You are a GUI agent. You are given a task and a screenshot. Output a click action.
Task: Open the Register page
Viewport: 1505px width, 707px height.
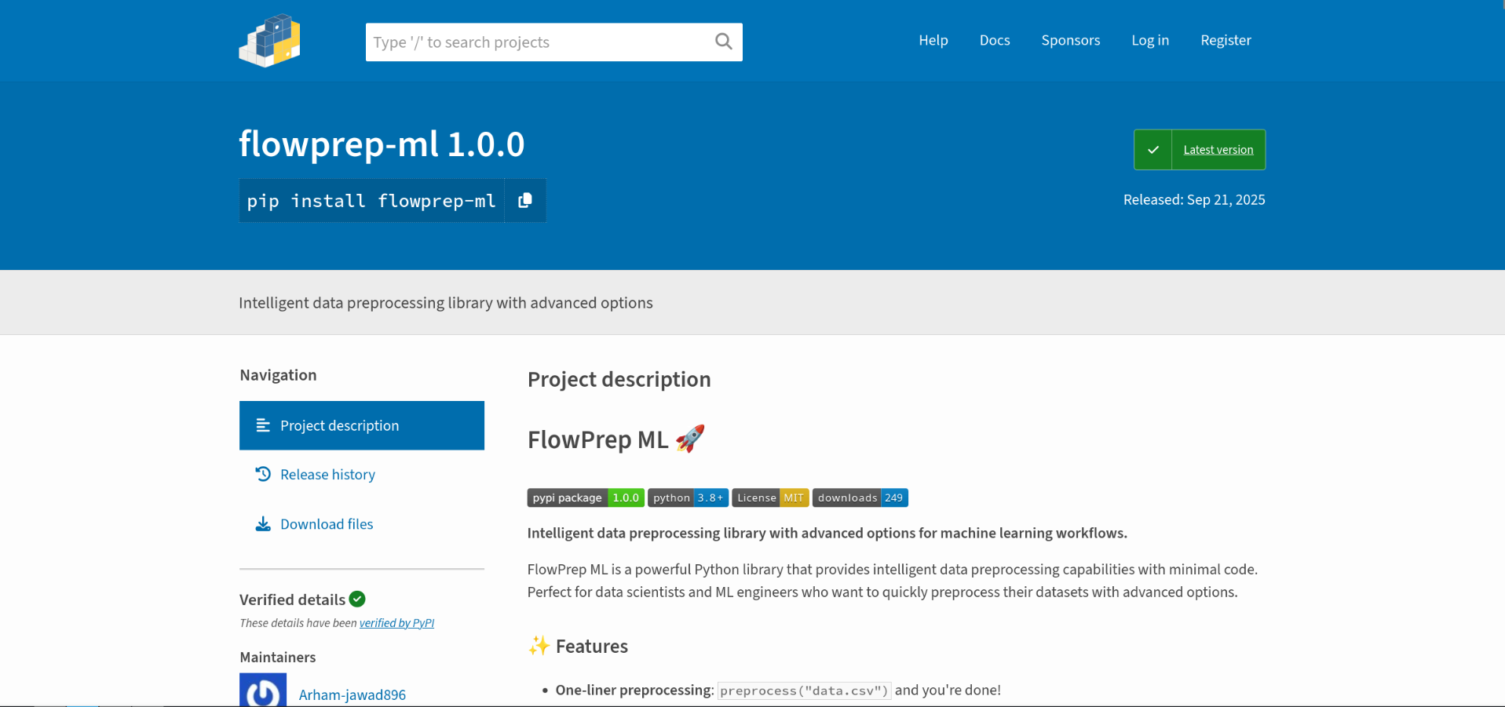tap(1226, 40)
